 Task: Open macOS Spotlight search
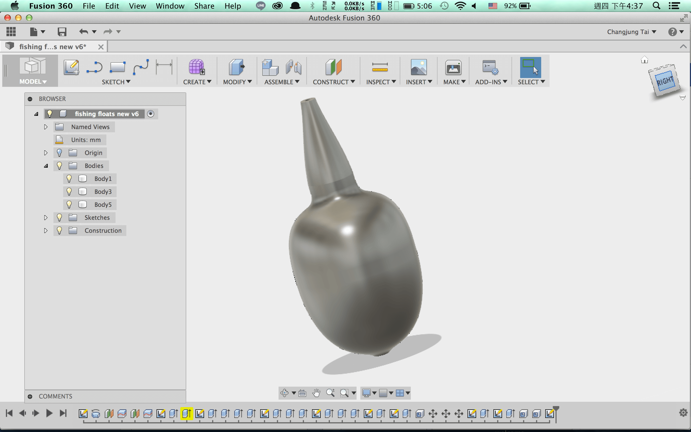656,6
